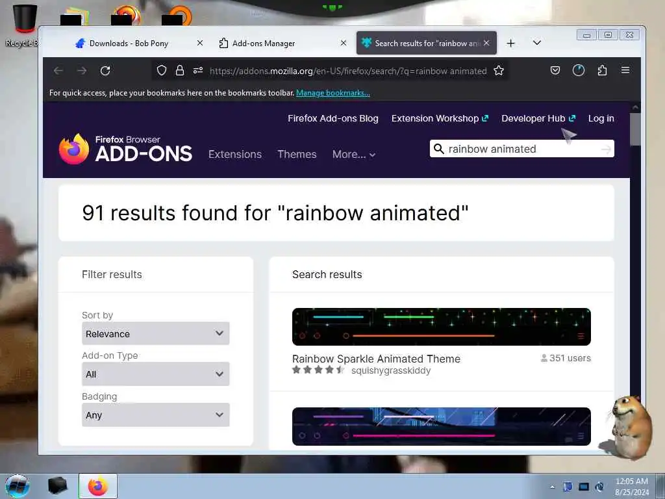List all tabs with the chevron

(537, 43)
